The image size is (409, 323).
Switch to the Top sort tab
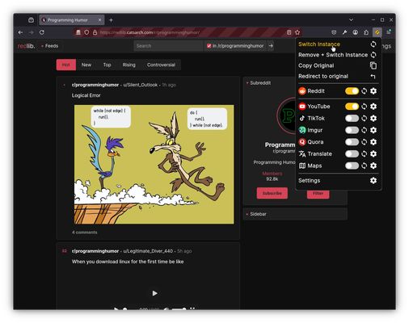(x=107, y=65)
